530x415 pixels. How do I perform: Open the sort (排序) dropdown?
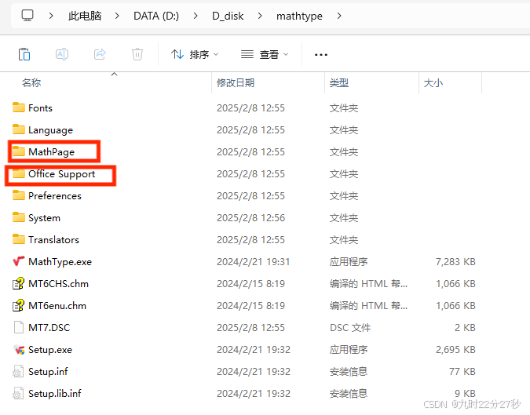click(x=195, y=54)
